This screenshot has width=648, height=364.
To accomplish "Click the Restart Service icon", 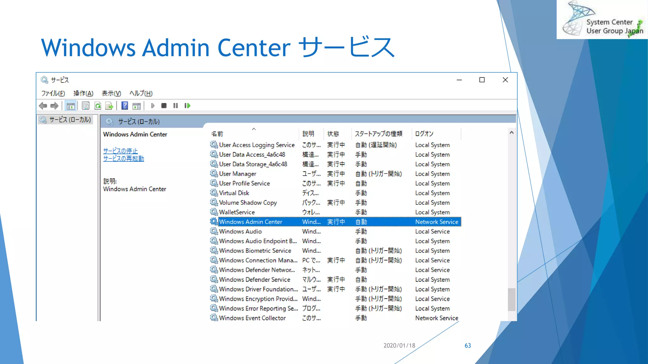I will click(187, 106).
